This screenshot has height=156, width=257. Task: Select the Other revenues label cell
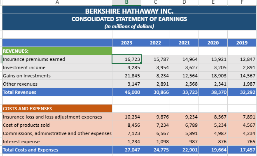(57, 84)
